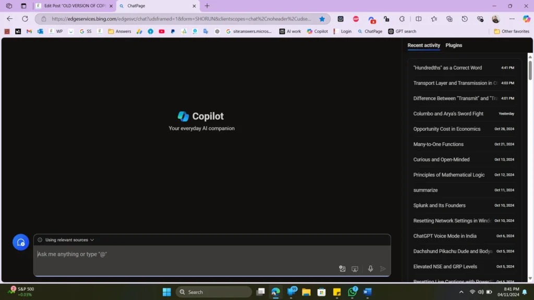Click the address bar URL field
Screen dimensions: 534x300
click(x=181, y=19)
